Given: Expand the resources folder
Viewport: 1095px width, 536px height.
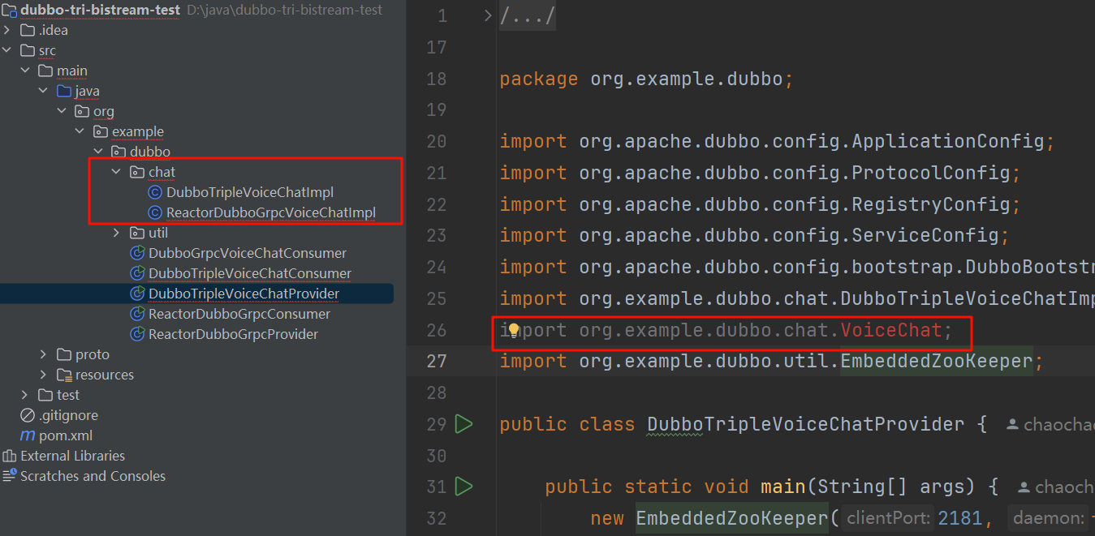Looking at the screenshot, I should (x=44, y=375).
